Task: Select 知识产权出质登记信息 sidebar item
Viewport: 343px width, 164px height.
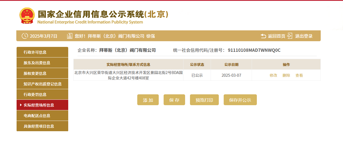Action: (42, 84)
